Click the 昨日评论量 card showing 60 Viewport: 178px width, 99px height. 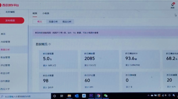[x=100, y=82]
